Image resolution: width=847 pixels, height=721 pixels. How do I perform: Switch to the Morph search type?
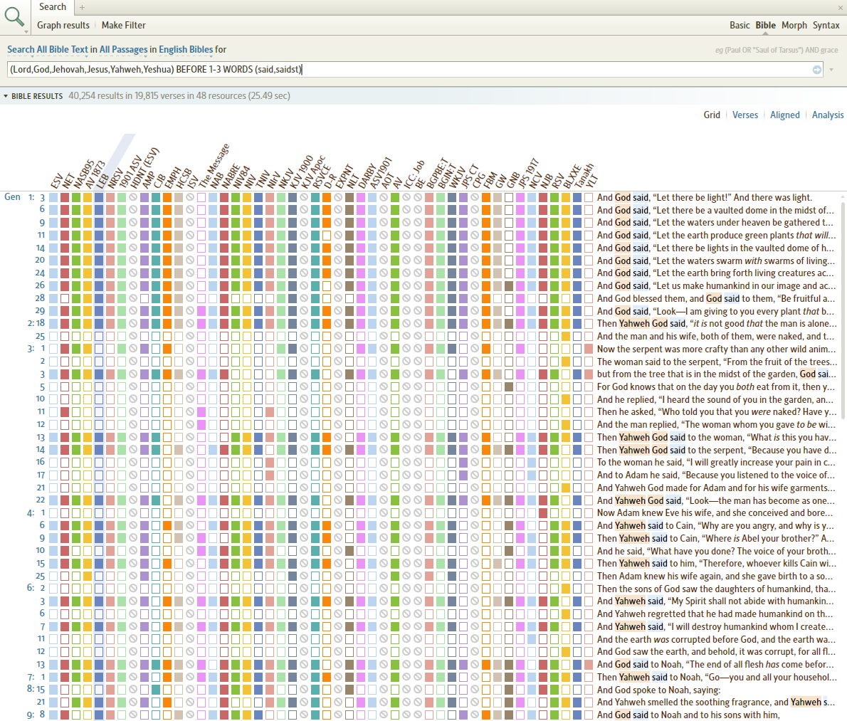coord(794,25)
